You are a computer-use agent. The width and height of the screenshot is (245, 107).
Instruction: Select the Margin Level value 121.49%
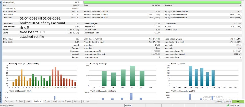pyautogui.click(x=238, y=24)
